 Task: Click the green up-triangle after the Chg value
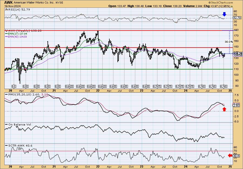tap(232, 6)
